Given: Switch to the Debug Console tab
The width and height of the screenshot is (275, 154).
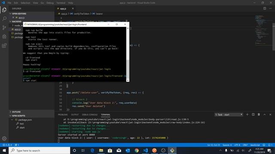Looking at the screenshot, I should (x=90, y=115).
